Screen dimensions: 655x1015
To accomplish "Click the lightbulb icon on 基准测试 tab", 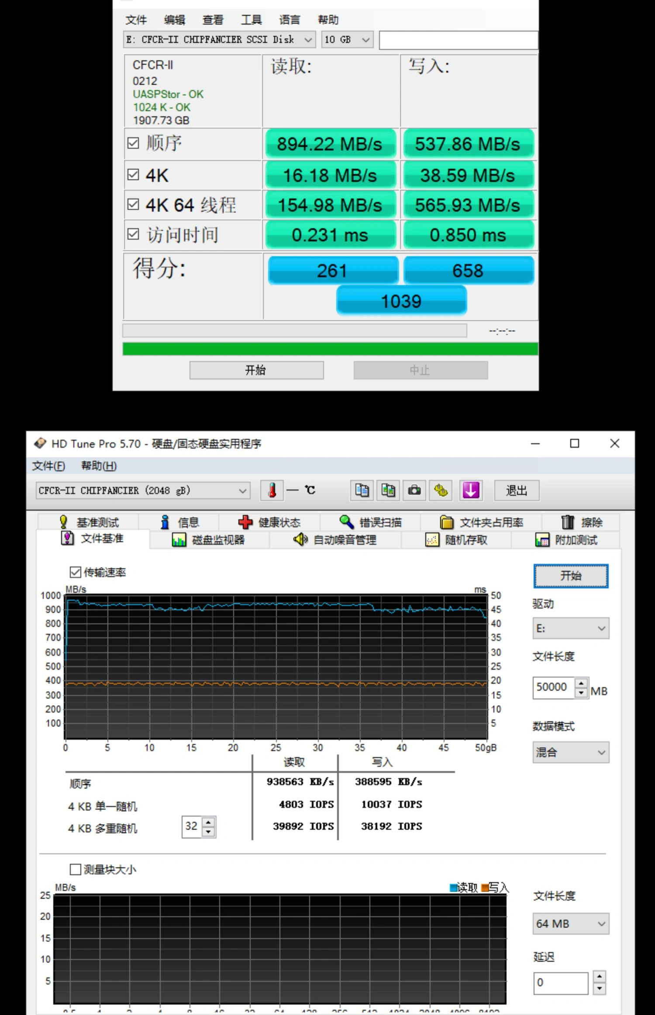I will (x=63, y=522).
